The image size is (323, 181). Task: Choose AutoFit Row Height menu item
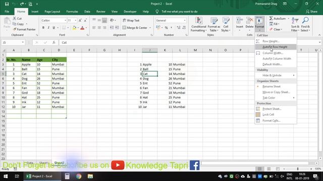276,47
